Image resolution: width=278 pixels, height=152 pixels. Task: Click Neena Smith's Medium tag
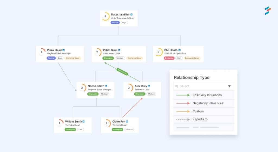[105, 94]
